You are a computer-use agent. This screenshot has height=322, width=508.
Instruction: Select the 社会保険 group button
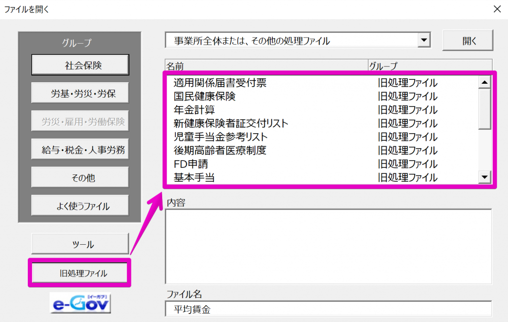tap(80, 65)
